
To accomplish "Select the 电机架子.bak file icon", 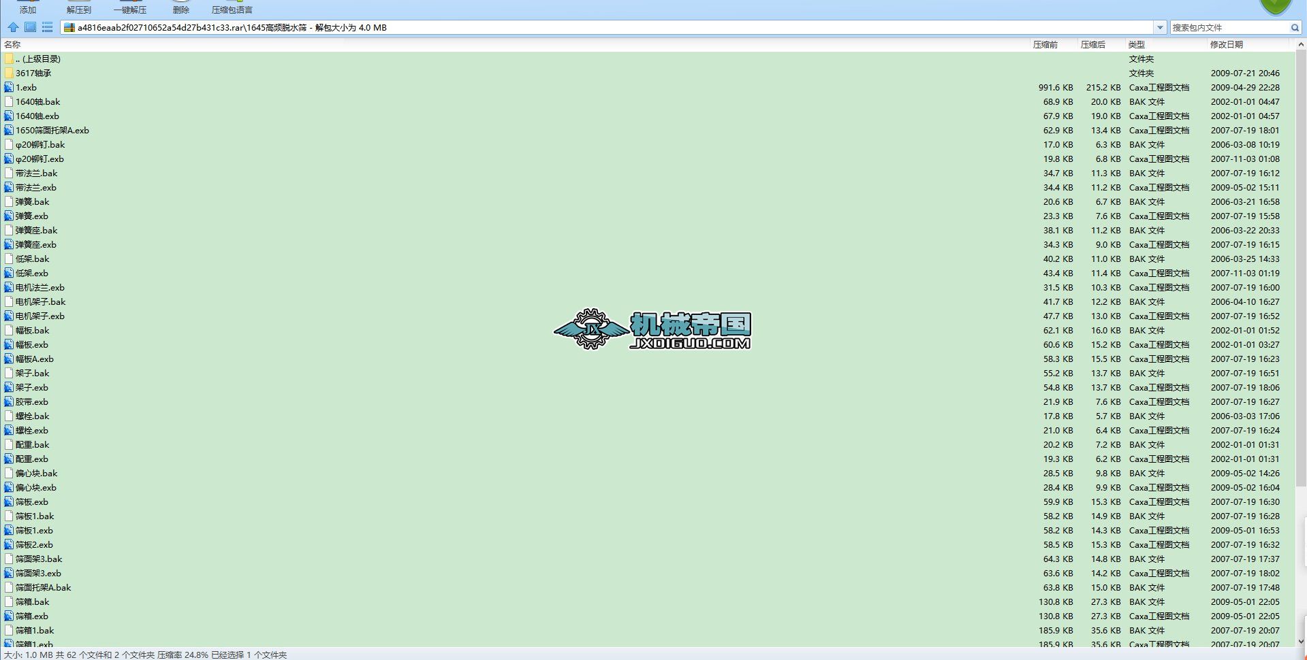I will coord(9,301).
